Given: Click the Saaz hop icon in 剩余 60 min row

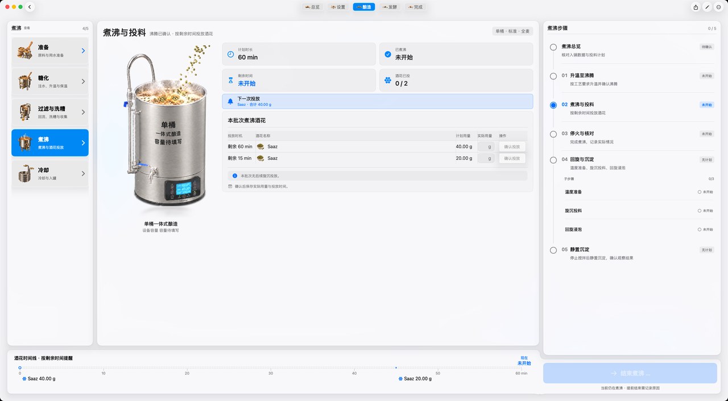Looking at the screenshot, I should (x=260, y=147).
